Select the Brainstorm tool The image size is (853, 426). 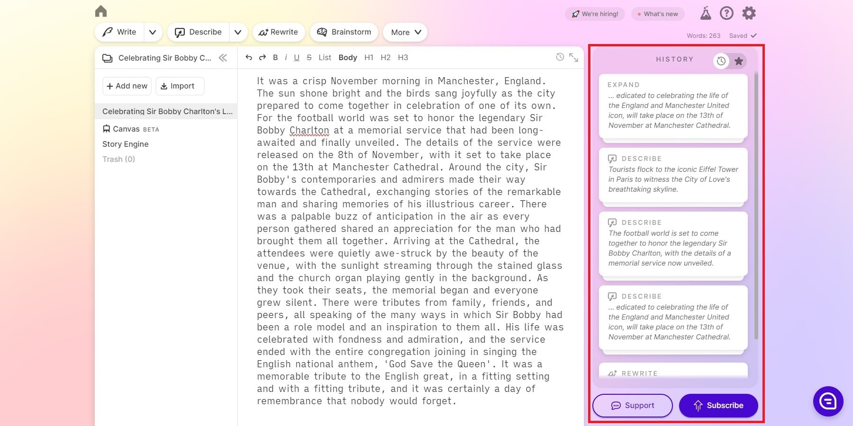coord(344,32)
